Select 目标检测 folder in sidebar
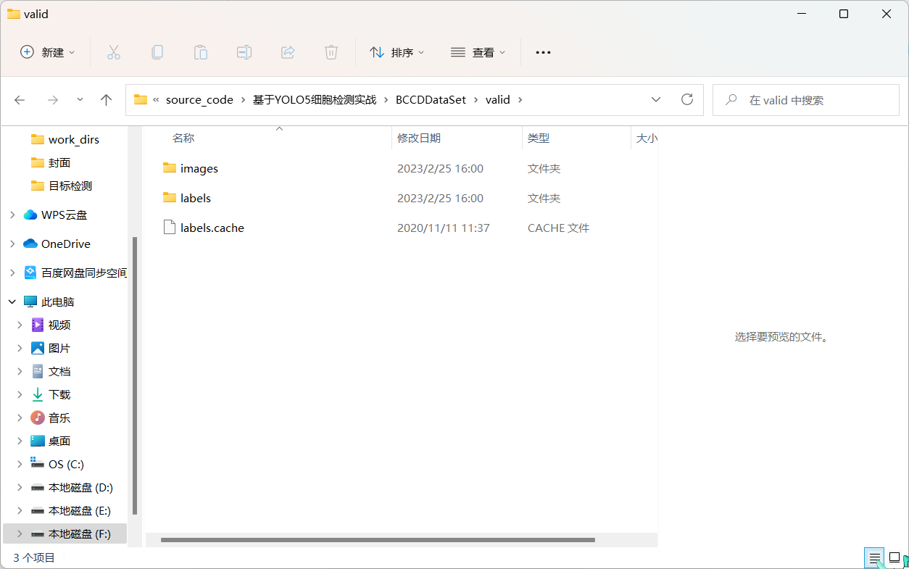 click(x=70, y=186)
